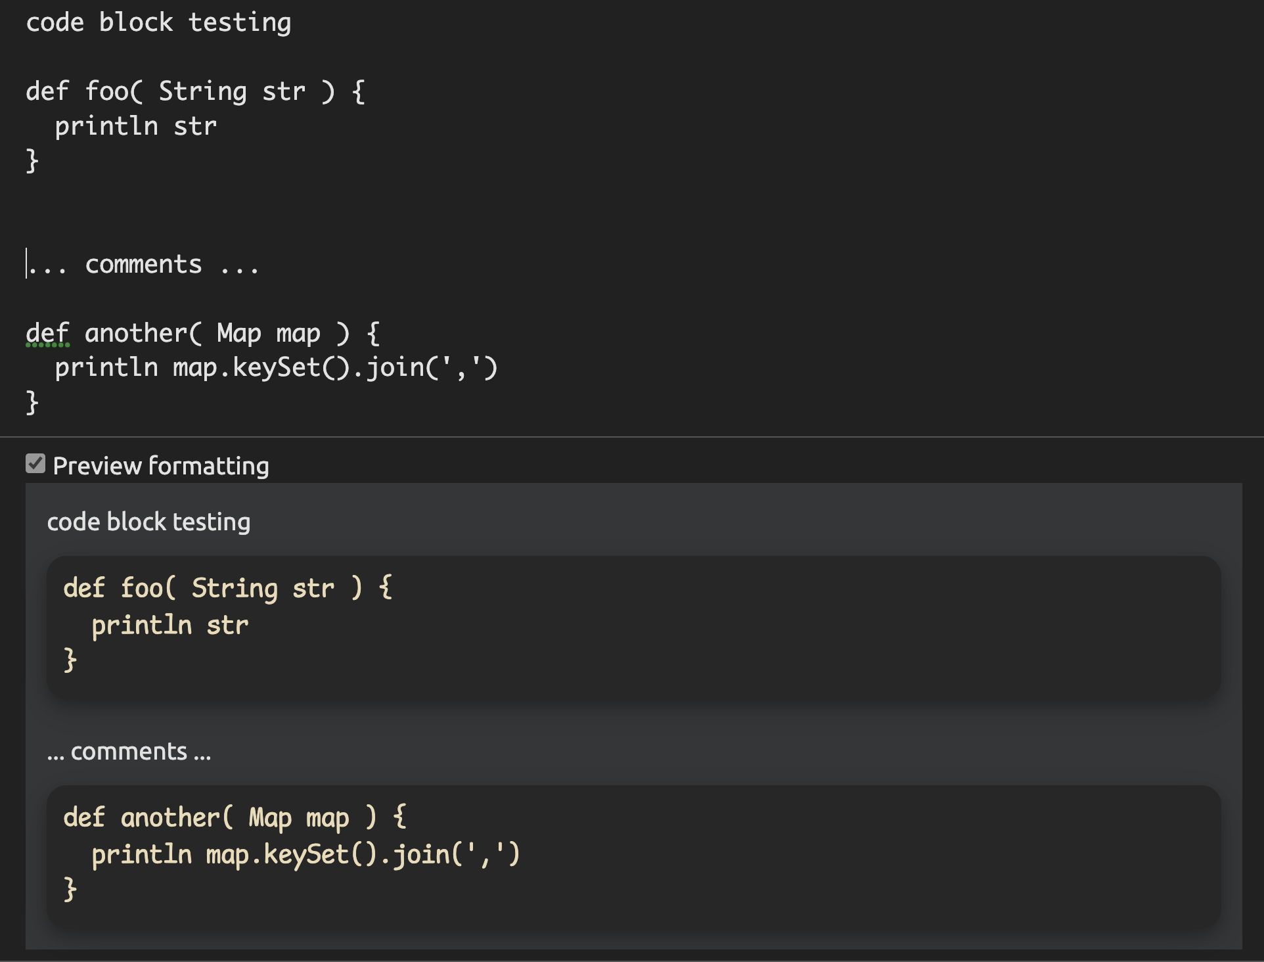Uncheck the Preview formatting checkbox
The width and height of the screenshot is (1264, 962).
35,464
